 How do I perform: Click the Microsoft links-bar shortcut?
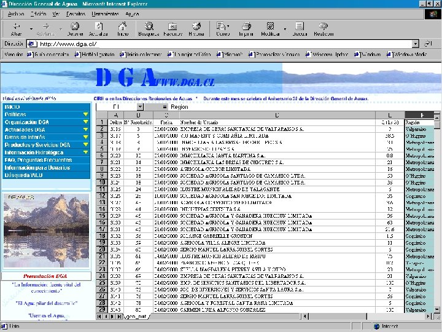pyautogui.click(x=230, y=54)
